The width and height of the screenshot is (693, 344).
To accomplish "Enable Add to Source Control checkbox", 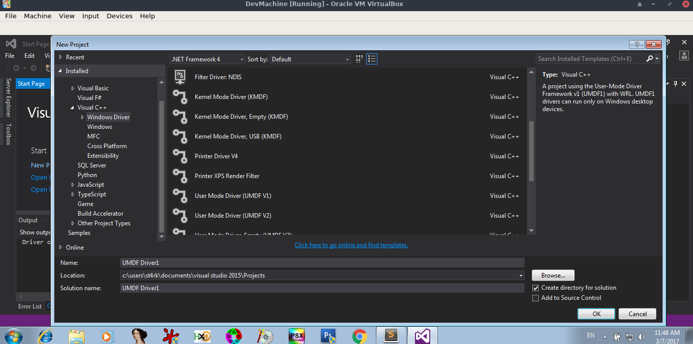I will point(535,298).
